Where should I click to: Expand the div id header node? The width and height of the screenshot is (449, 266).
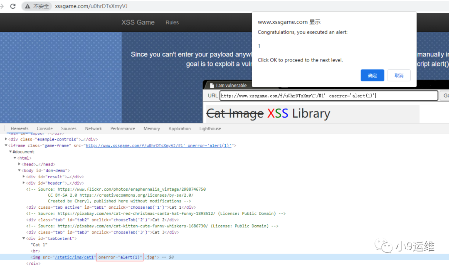click(x=24, y=183)
